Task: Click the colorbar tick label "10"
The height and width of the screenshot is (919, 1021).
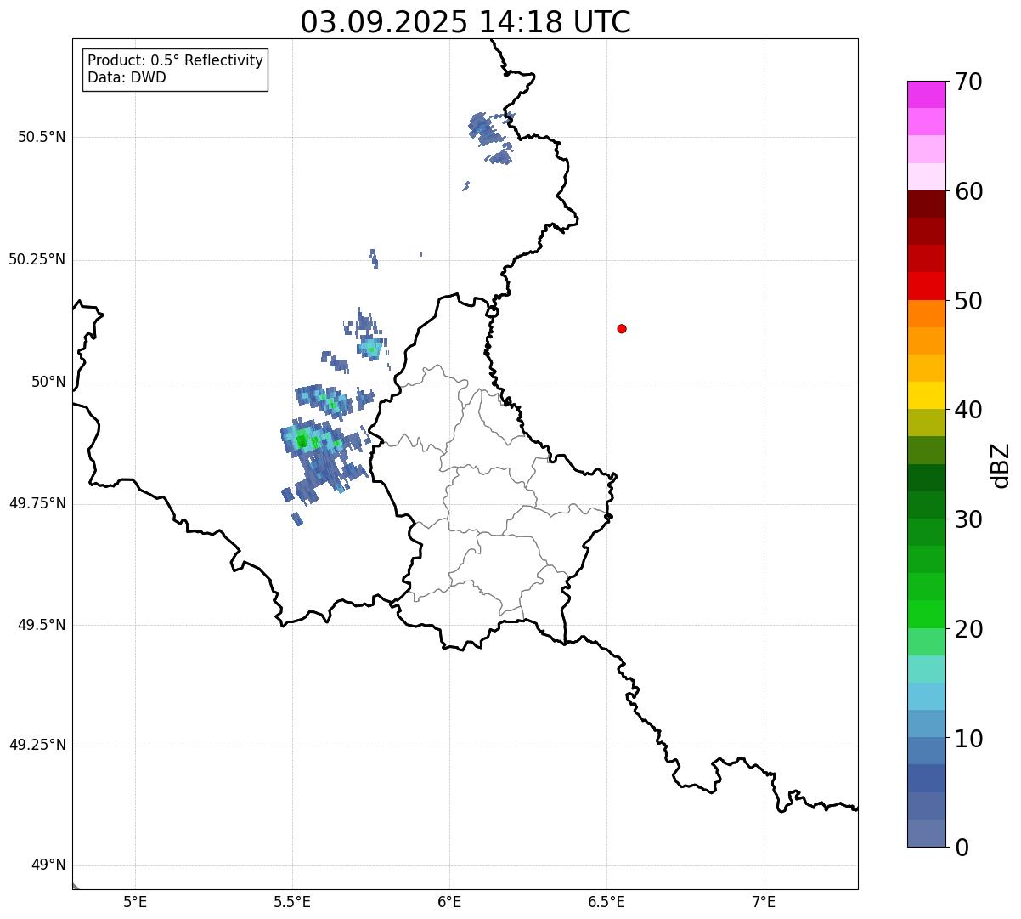Action: (x=968, y=739)
